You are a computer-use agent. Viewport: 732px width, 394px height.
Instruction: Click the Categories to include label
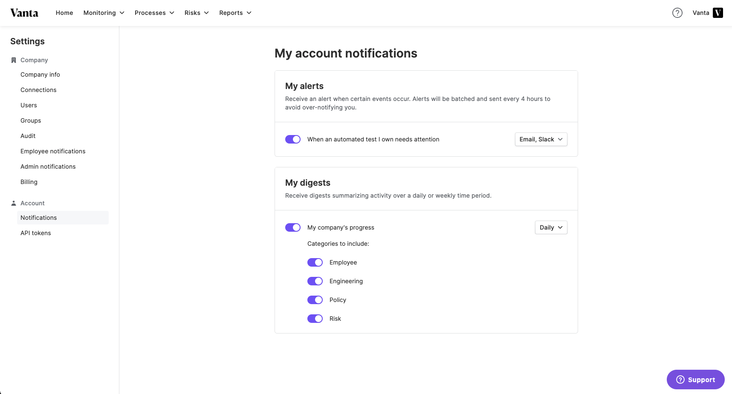click(x=338, y=244)
